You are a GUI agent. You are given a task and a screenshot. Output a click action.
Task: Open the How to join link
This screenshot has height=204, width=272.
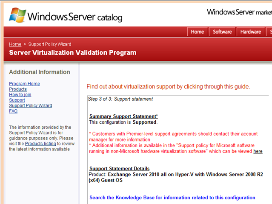click(x=20, y=95)
